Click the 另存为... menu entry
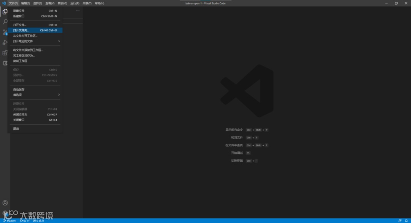Screen dimensions: 411x223 point(35,75)
